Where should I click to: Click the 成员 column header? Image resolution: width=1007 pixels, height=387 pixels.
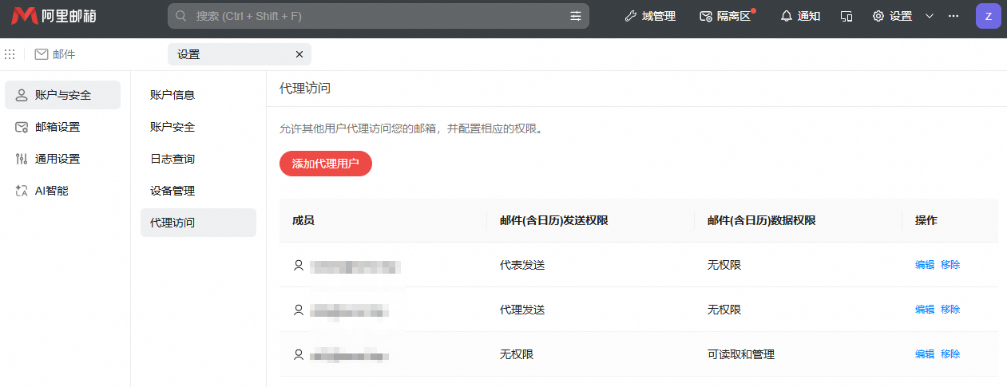coord(303,220)
